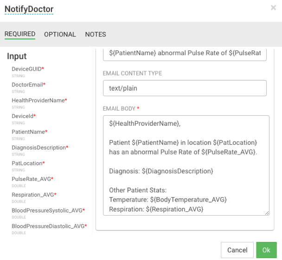Click the NotifyDoctor title to rename
Image resolution: width=282 pixels, height=260 pixels.
point(29,9)
